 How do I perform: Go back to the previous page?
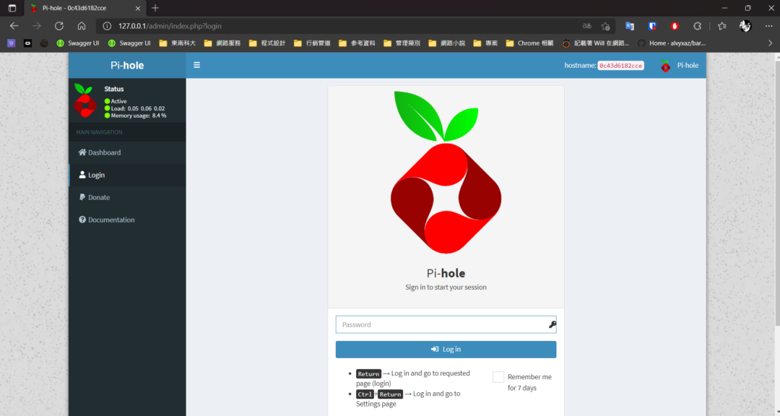14,26
